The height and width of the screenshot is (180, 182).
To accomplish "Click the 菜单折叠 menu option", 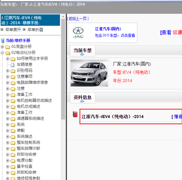I will (35, 30).
